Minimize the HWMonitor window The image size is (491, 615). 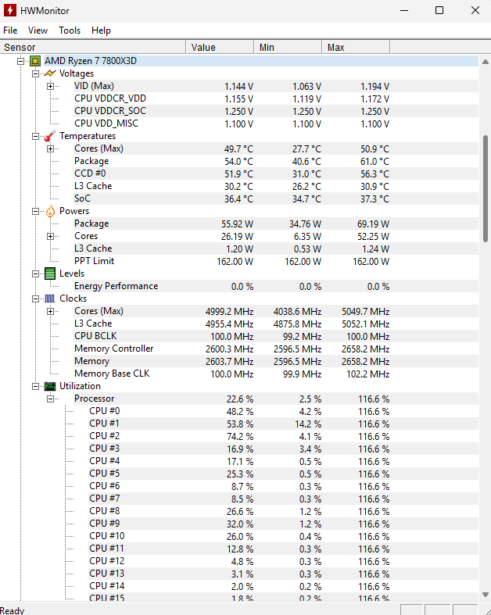click(404, 10)
